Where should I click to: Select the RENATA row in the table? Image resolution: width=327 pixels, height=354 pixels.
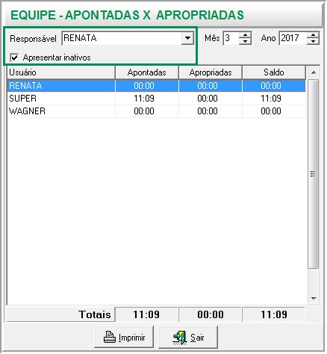pyautogui.click(x=156, y=86)
